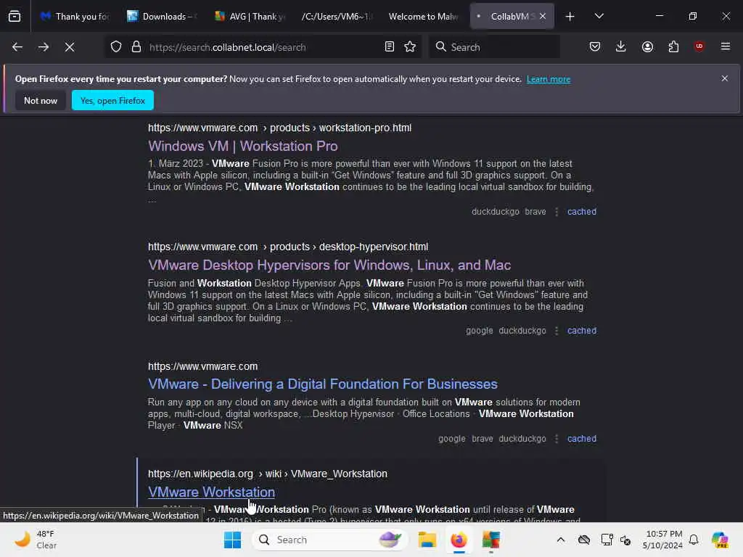View site security lock information
743x557 pixels.
click(x=136, y=47)
